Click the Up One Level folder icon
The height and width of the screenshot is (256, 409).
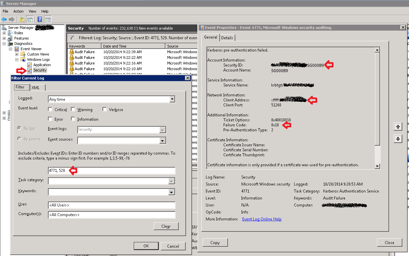click(x=22, y=20)
